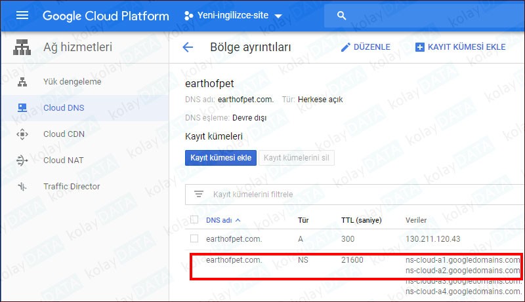Click the Kayıt kümelerini sil button
Viewport: 525px width, 302px height.
[x=297, y=158]
